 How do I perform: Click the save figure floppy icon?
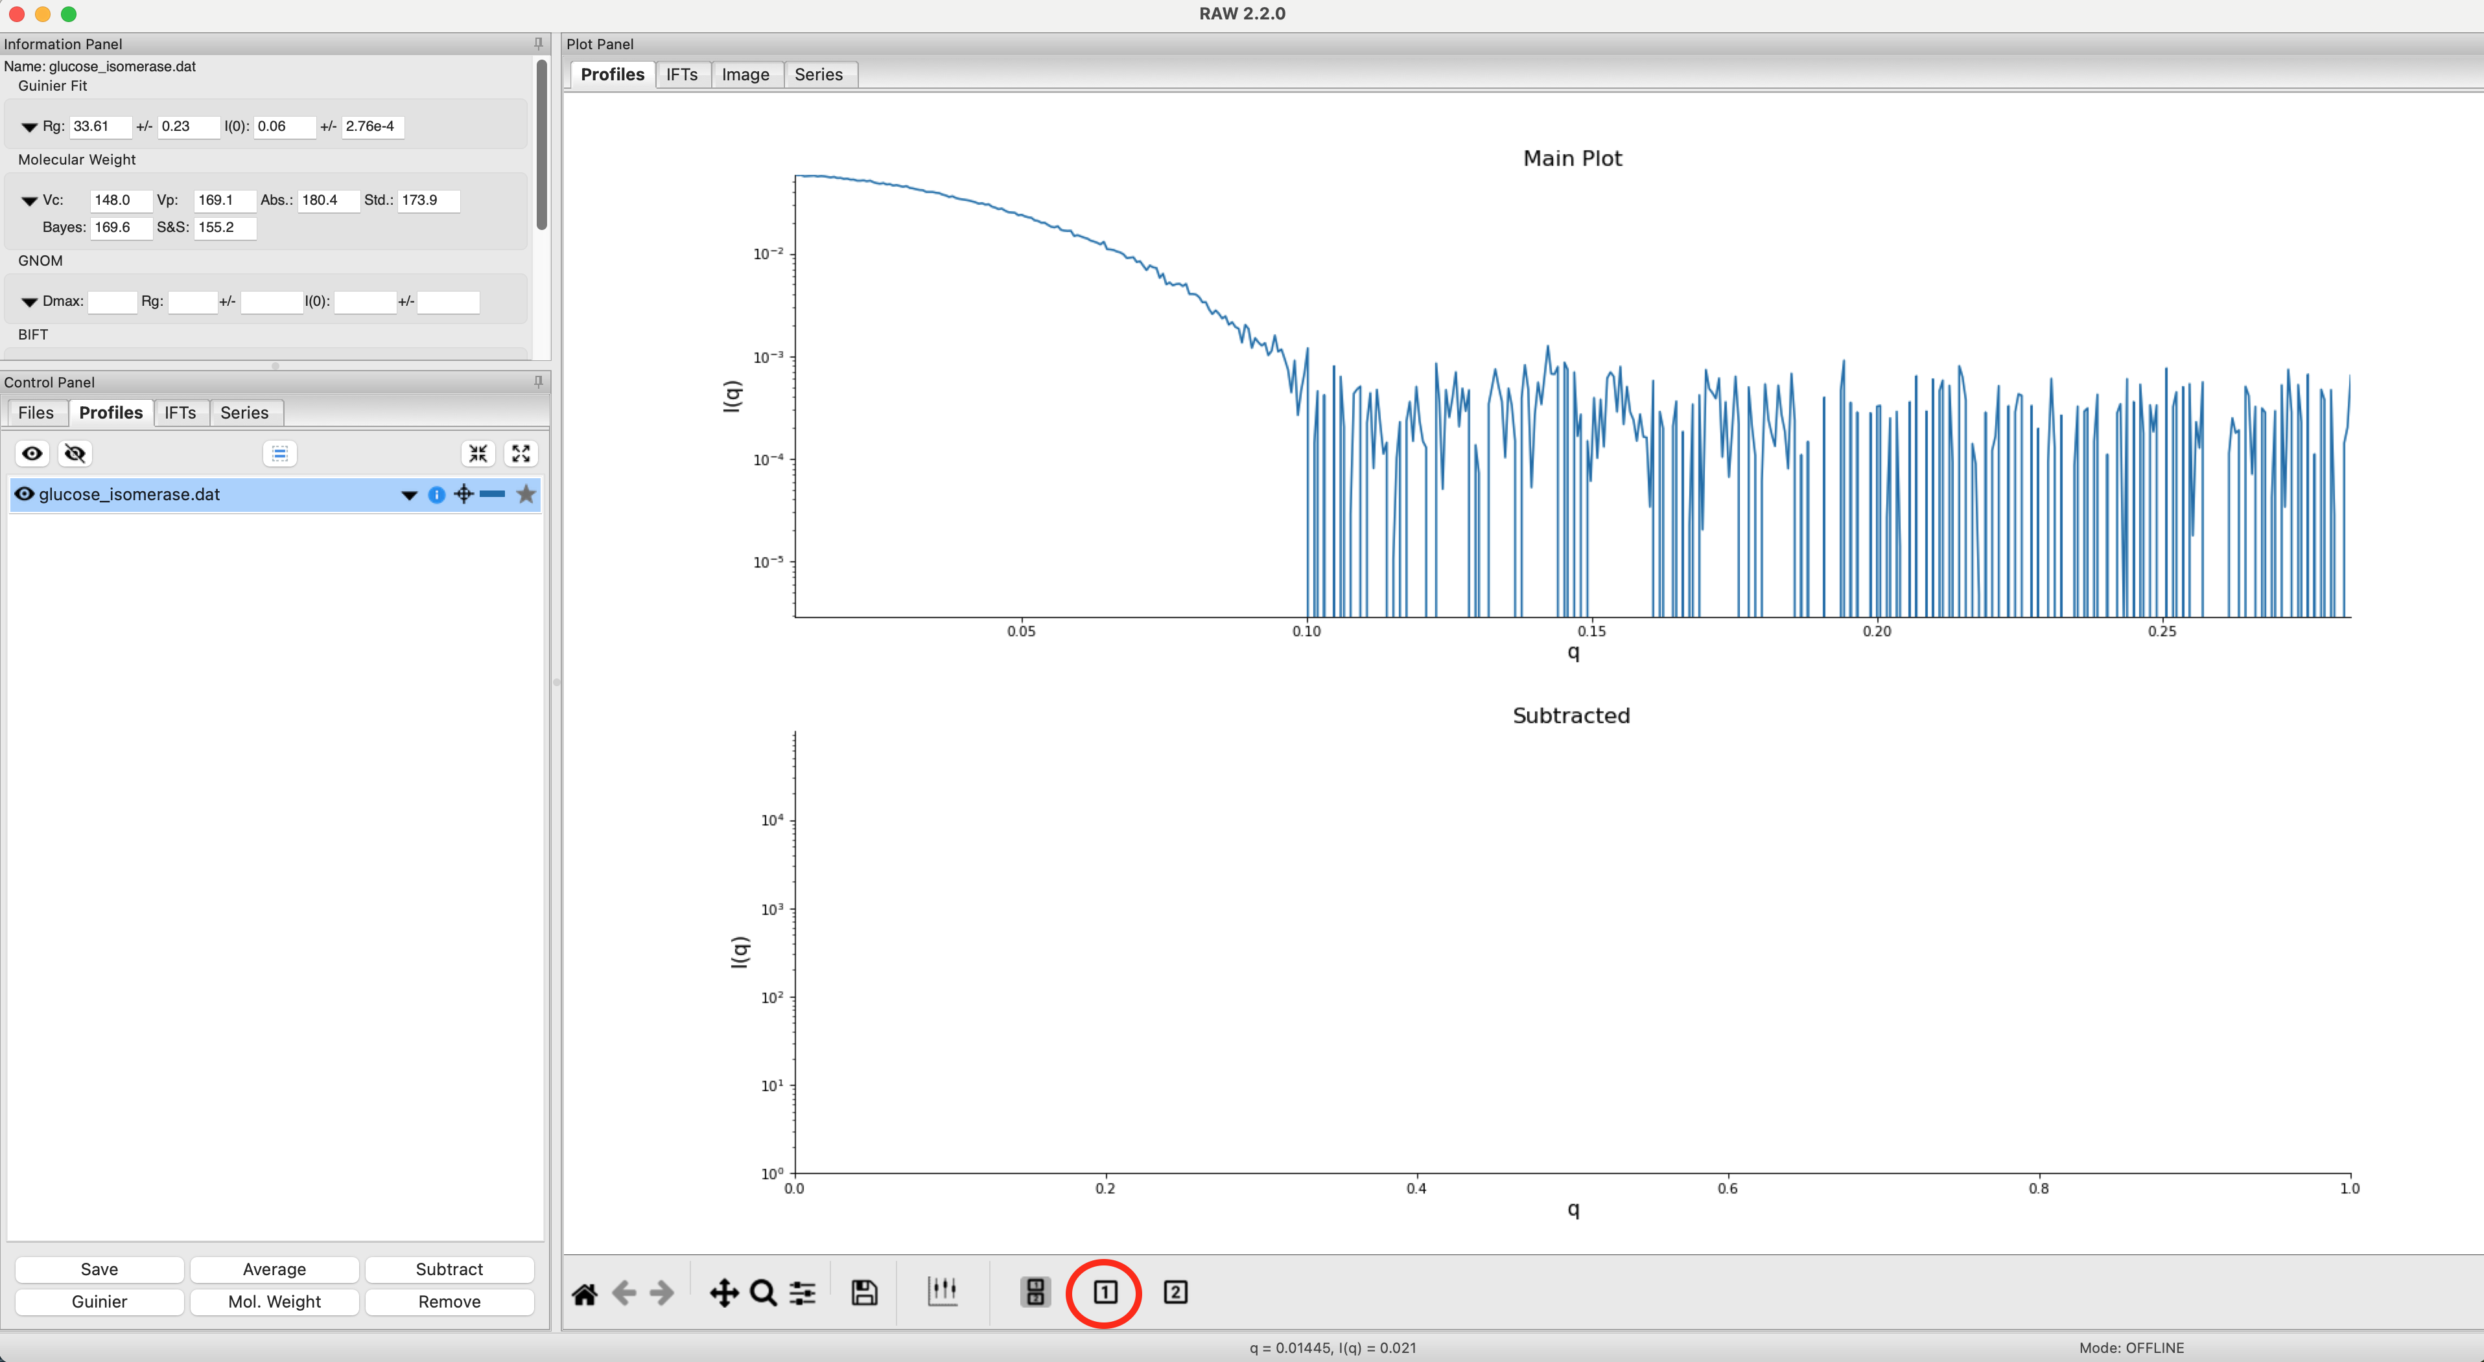pos(864,1293)
